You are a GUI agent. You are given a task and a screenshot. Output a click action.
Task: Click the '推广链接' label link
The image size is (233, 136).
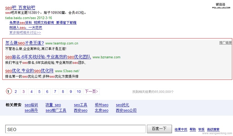coord(225,43)
